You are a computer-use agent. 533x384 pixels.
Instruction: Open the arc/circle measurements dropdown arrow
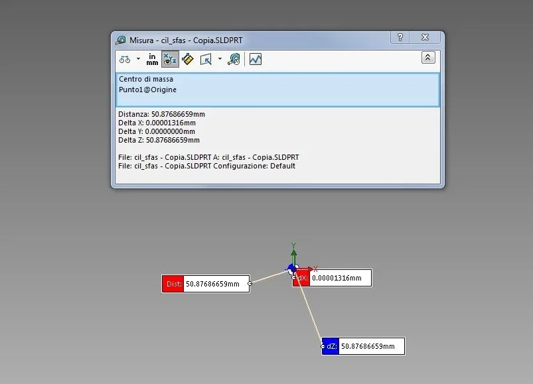point(138,59)
